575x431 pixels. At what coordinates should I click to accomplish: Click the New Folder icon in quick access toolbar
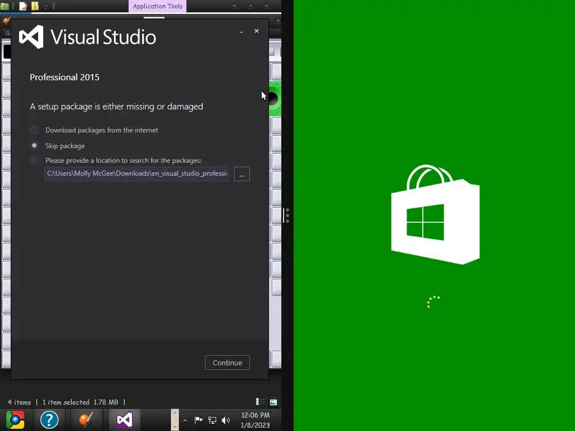click(35, 6)
